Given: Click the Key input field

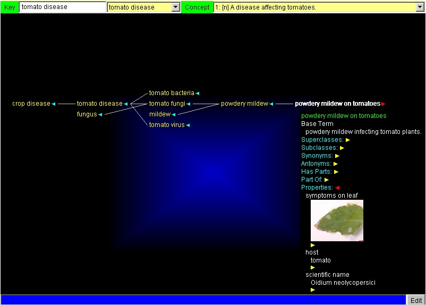Looking at the screenshot, I should tap(63, 7).
